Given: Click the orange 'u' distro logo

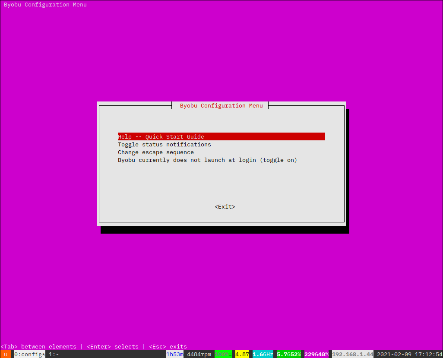Looking at the screenshot, I should click(x=5, y=354).
